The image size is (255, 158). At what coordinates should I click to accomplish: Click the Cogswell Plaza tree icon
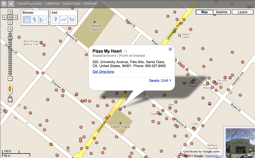click(x=94, y=22)
